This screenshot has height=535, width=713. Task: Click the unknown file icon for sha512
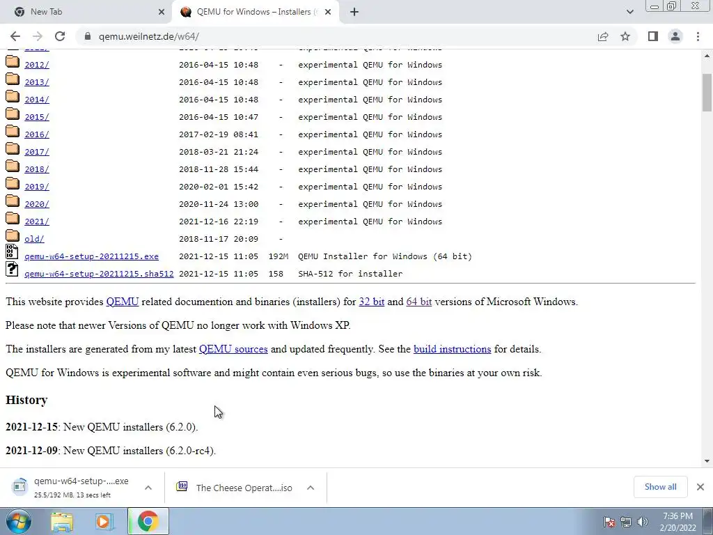point(13,270)
